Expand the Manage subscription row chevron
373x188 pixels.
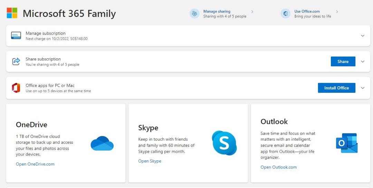(363, 36)
